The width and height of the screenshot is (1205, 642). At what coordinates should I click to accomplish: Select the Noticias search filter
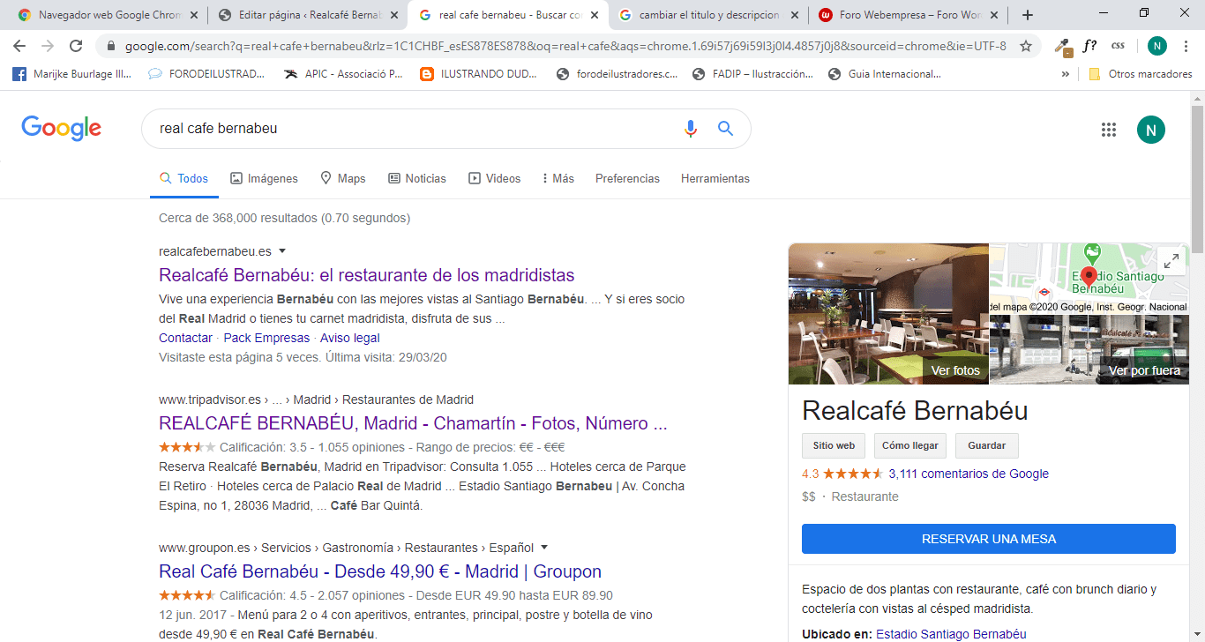tap(417, 178)
